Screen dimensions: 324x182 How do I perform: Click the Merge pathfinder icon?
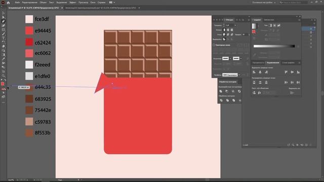[x=234, y=101]
